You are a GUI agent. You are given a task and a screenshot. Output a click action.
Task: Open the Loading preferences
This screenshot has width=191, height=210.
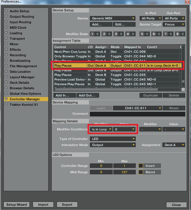[16, 33]
